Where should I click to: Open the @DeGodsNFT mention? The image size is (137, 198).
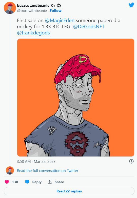[x=89, y=27]
